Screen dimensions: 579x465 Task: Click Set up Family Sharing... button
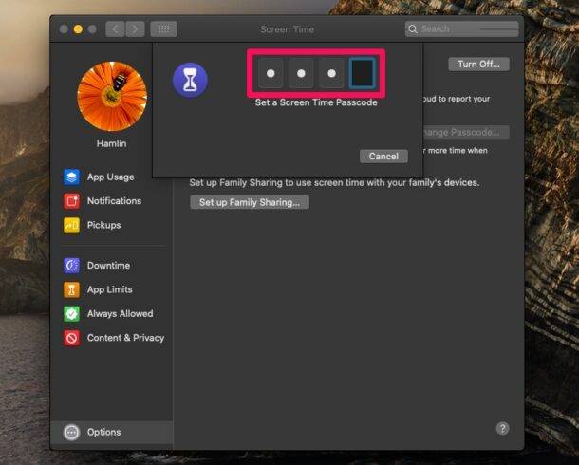point(250,202)
